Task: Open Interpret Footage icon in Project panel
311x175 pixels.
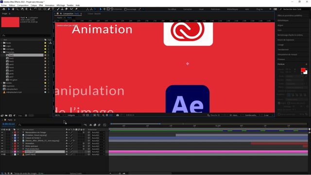Action: (2, 116)
